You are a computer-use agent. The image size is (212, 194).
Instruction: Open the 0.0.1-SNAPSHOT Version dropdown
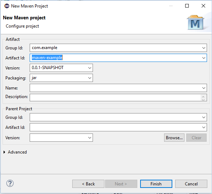90,68
